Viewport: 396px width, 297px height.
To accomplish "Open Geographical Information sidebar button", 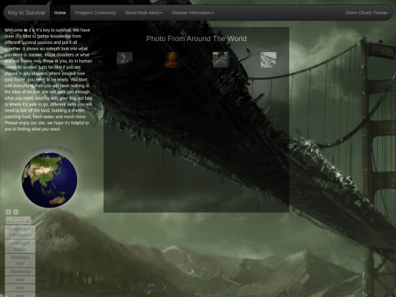I will [x=20, y=232].
